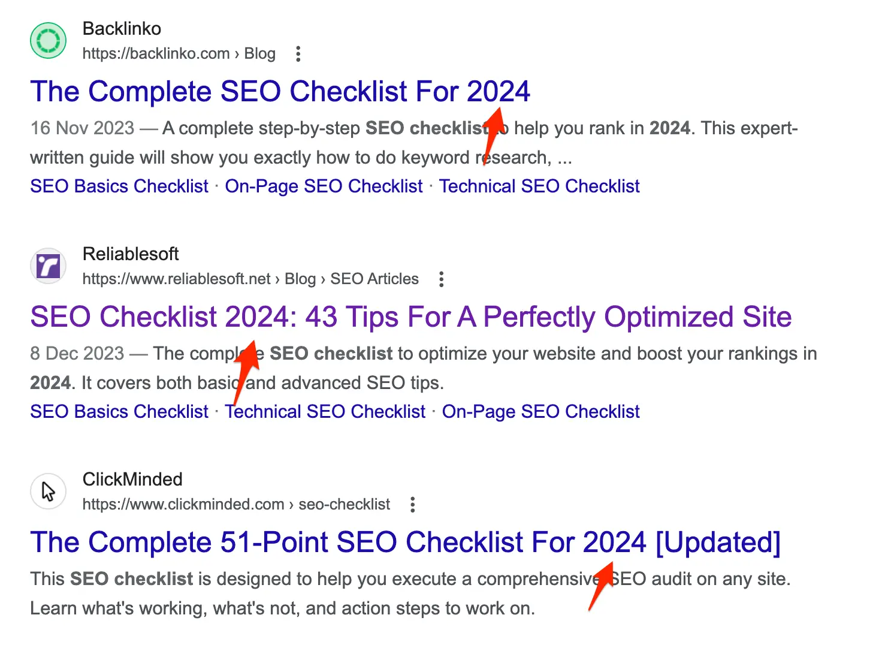
Task: Click the Reliablesoft purple favicon
Action: (x=48, y=266)
